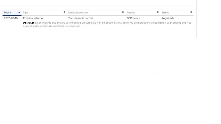Select the date cell 2023-08-10

(x=11, y=18)
